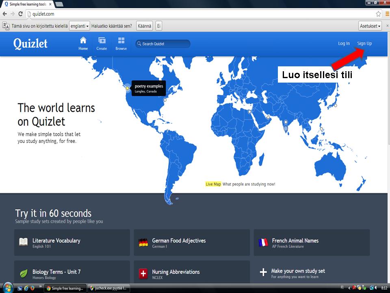Switch to the Simple free learning tools tab
This screenshot has width=390, height=293.
tap(27, 4)
